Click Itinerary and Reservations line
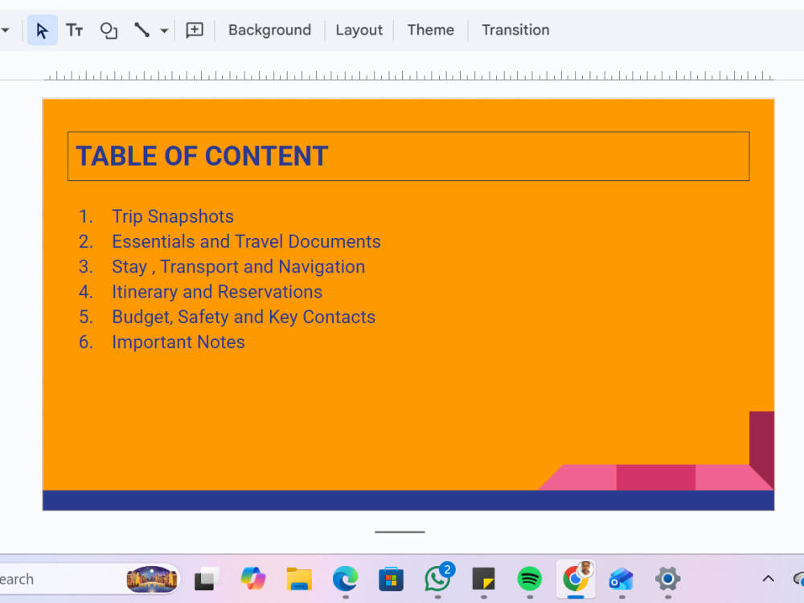This screenshot has width=804, height=603. tap(217, 292)
